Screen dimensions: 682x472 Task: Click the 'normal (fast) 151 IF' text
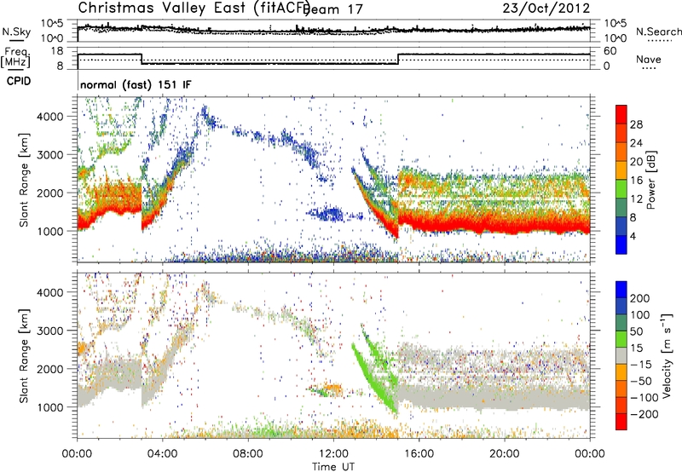point(136,84)
